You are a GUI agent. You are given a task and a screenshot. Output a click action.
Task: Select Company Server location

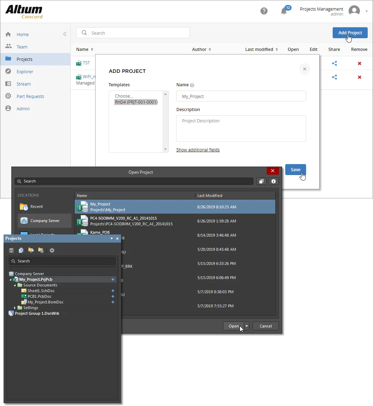point(45,221)
